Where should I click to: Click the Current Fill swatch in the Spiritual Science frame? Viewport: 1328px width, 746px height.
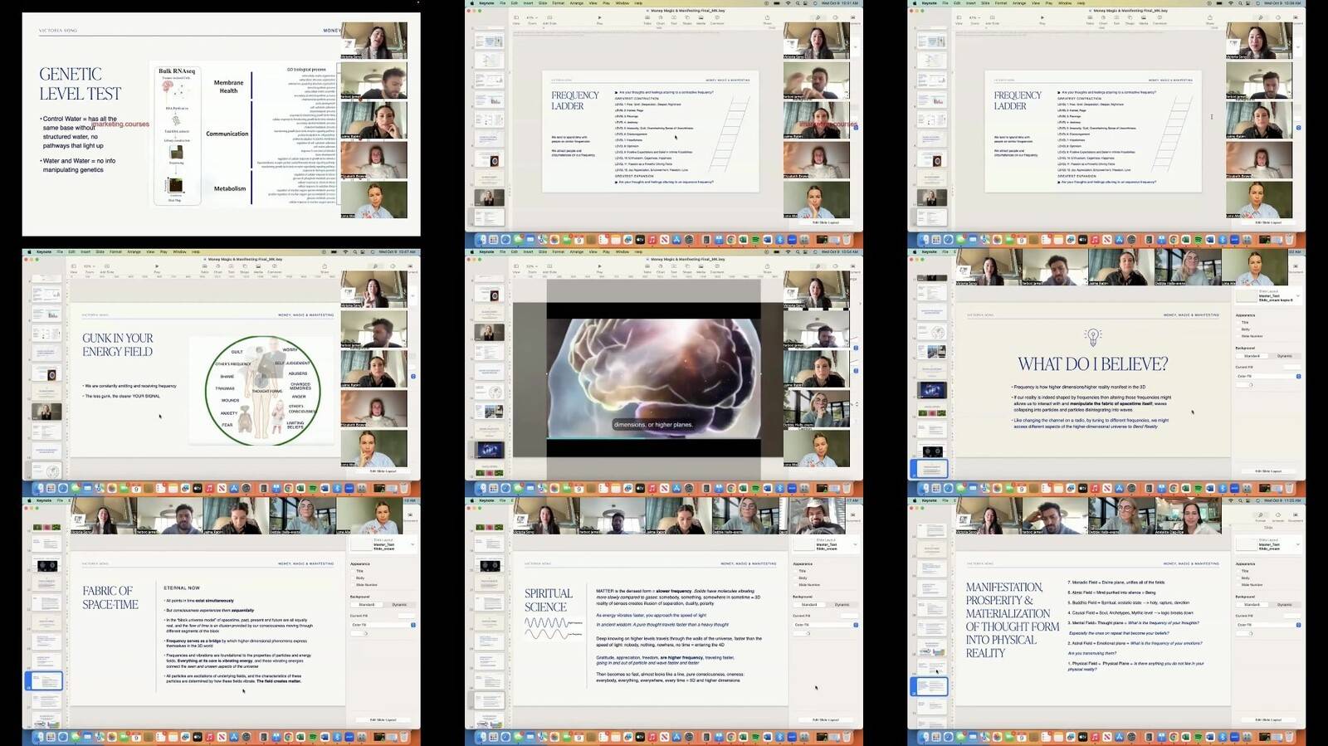(x=849, y=616)
